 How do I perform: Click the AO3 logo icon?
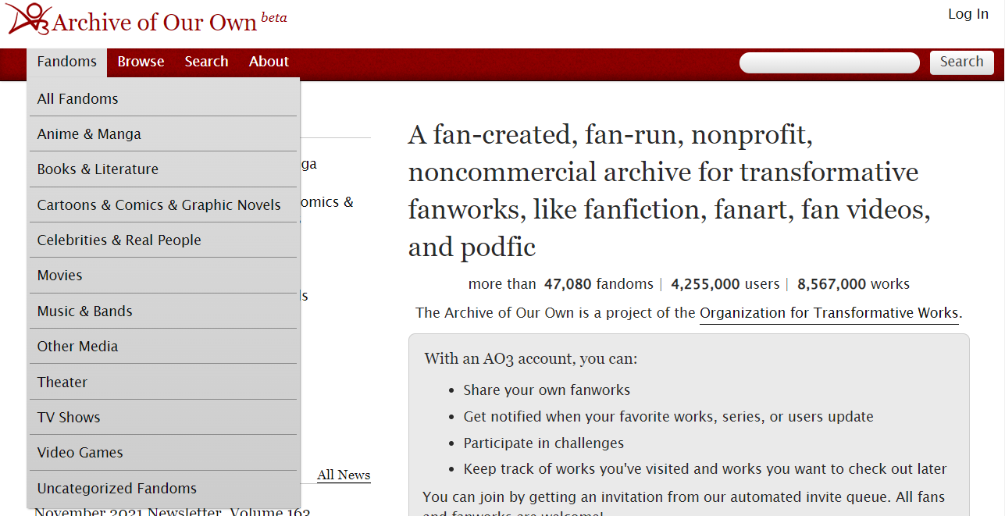[x=30, y=20]
